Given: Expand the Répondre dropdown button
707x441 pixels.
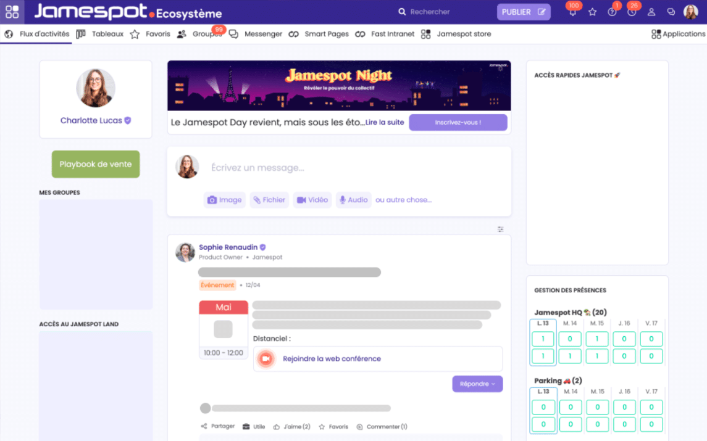Looking at the screenshot, I should pos(477,384).
